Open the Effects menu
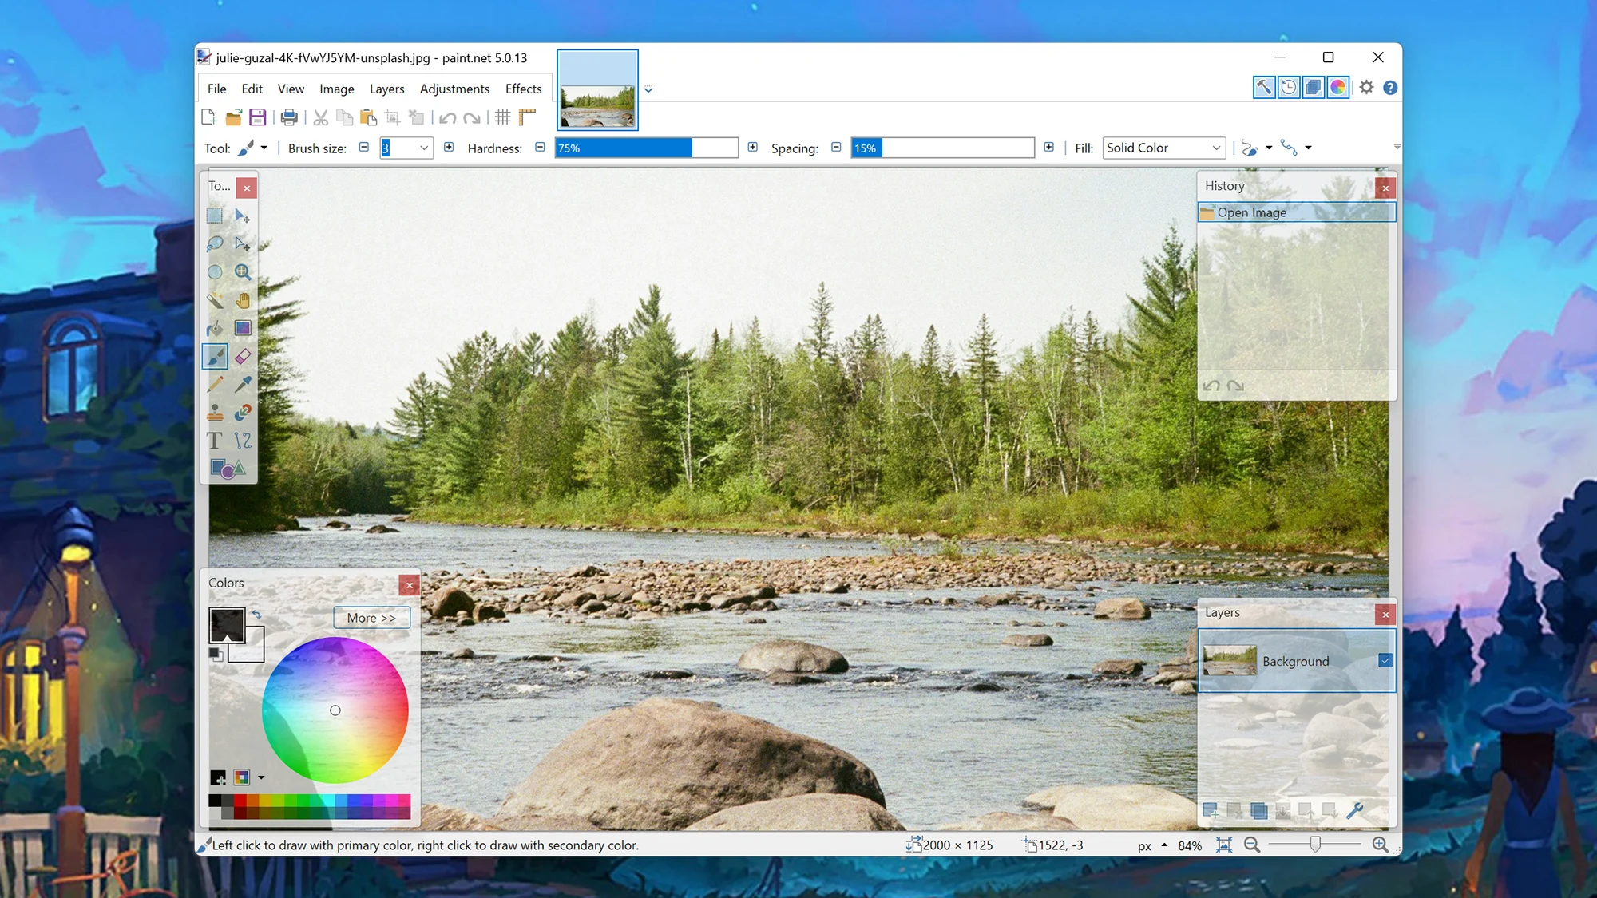The width and height of the screenshot is (1597, 898). (x=523, y=89)
